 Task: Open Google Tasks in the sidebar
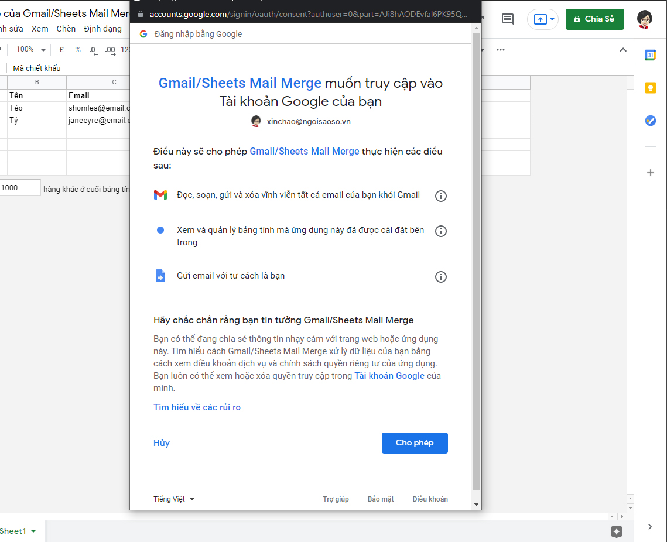point(651,121)
